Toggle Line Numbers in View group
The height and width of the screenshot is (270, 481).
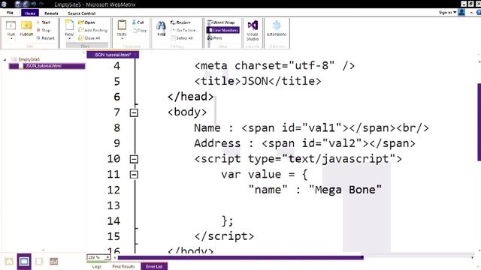click(x=223, y=30)
